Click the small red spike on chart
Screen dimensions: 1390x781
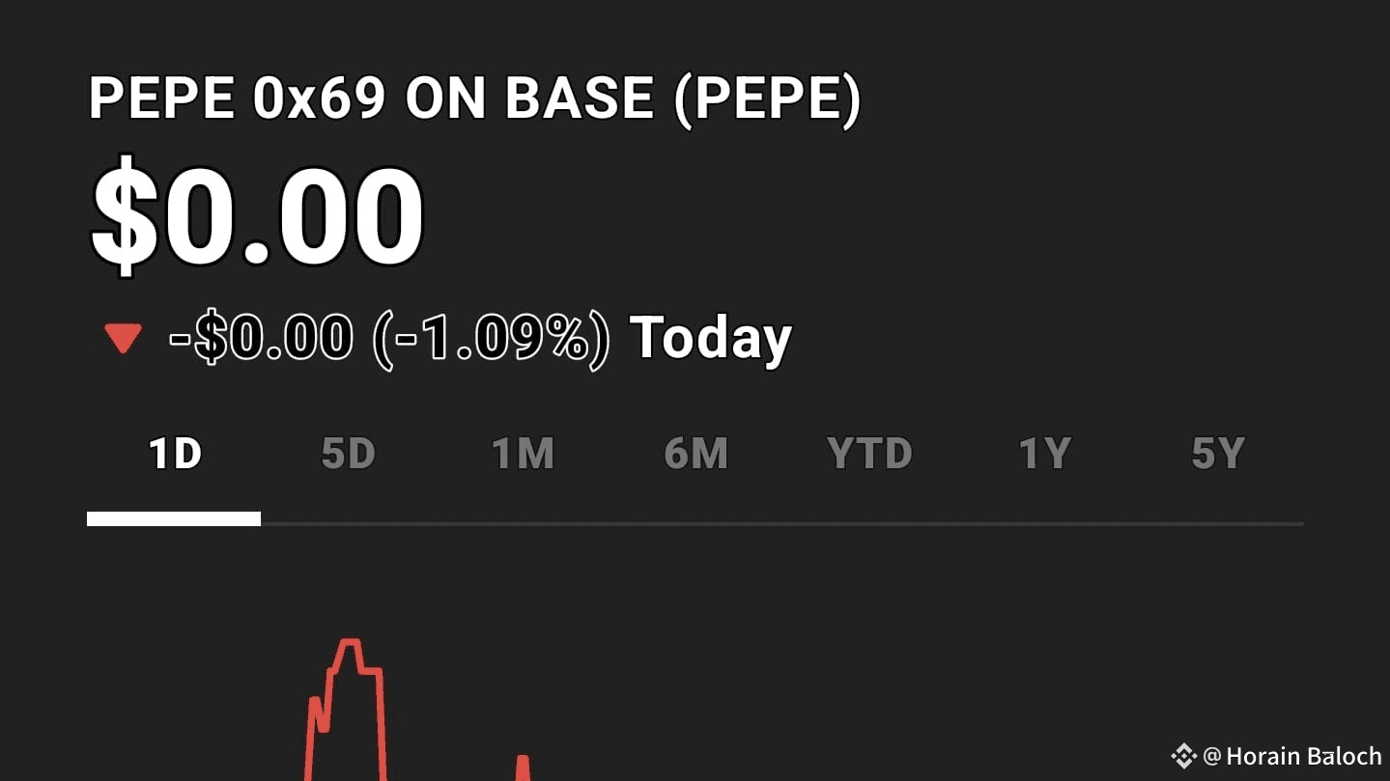(523, 765)
